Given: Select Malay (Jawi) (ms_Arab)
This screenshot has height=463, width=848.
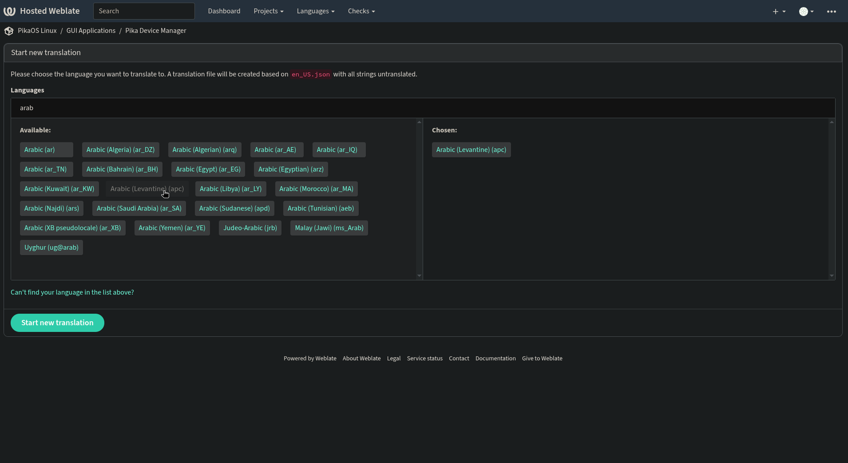Looking at the screenshot, I should [x=329, y=228].
